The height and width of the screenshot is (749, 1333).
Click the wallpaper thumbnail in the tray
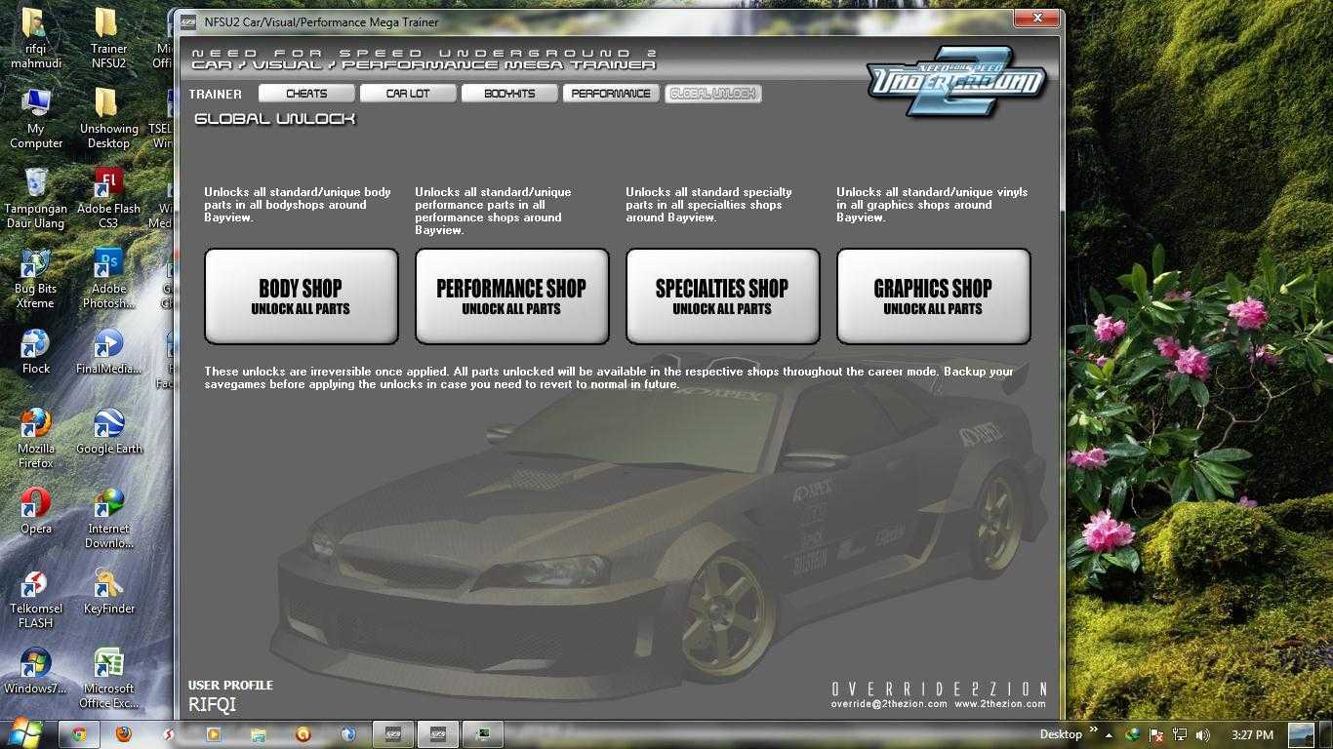point(1301,734)
